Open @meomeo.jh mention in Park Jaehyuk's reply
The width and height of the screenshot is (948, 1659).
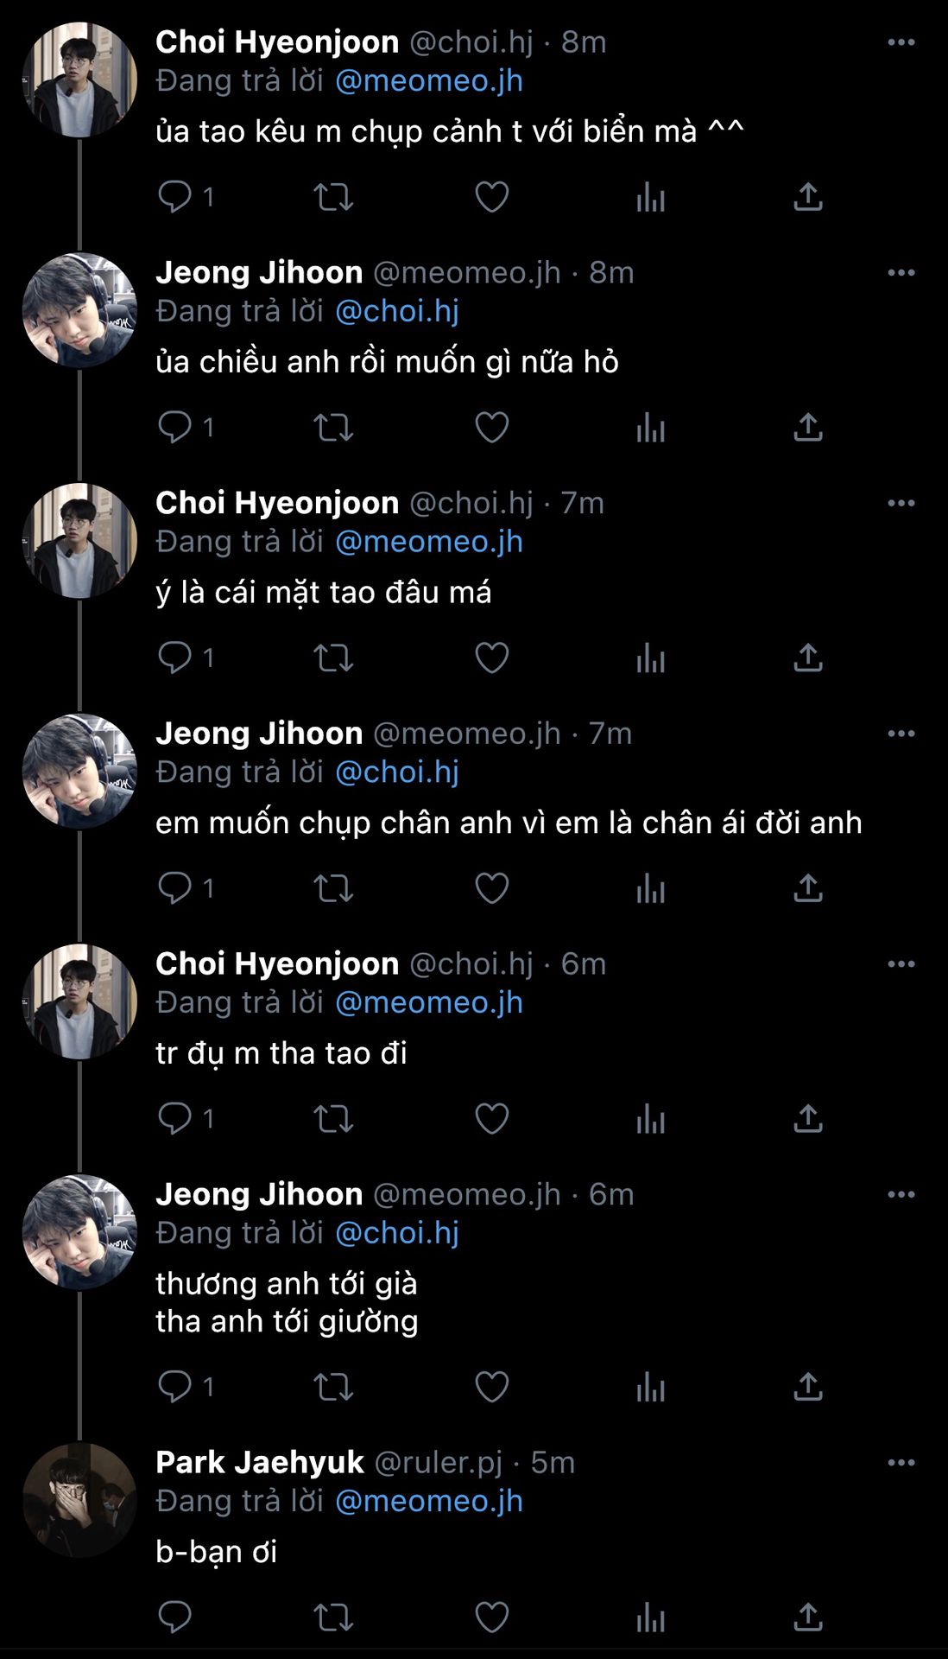click(x=428, y=1501)
